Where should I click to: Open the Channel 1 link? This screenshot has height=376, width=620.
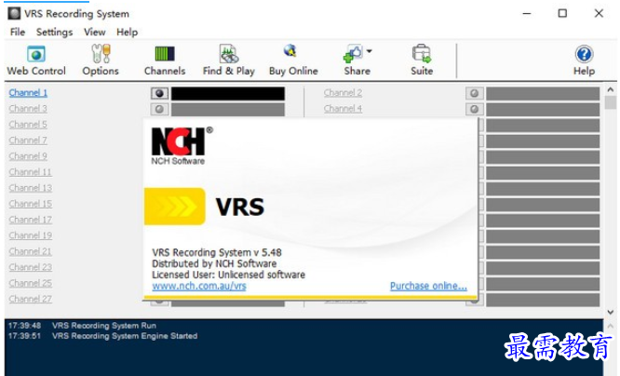(x=28, y=93)
